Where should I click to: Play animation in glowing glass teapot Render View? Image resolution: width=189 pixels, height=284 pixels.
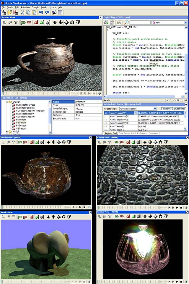tap(177, 282)
